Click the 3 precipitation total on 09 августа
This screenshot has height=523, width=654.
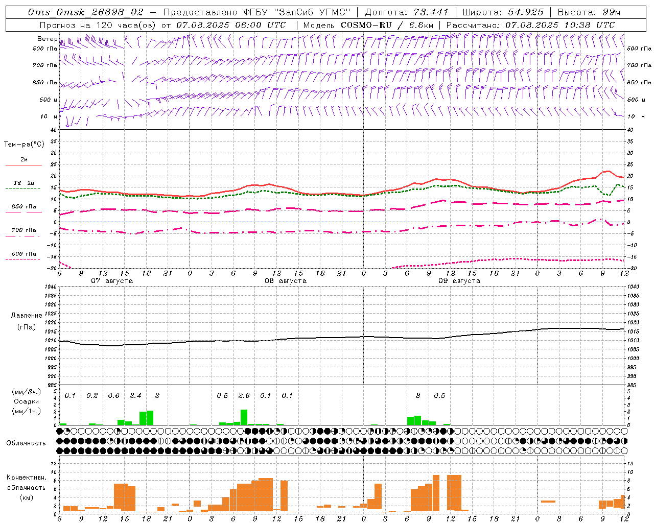click(x=418, y=396)
